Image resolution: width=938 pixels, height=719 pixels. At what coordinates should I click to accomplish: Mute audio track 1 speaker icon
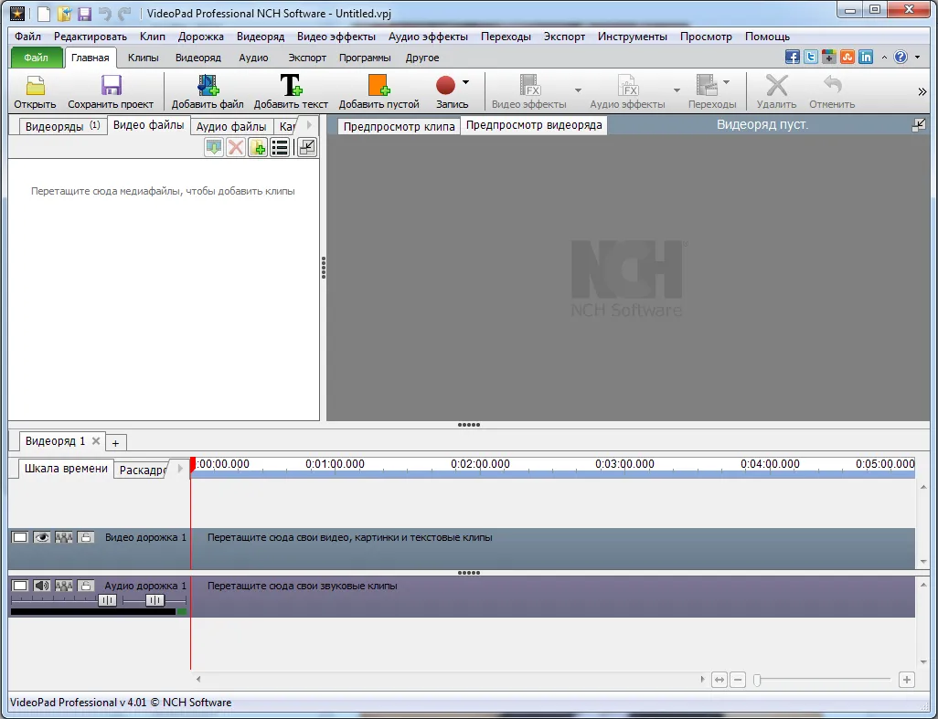[41, 586]
